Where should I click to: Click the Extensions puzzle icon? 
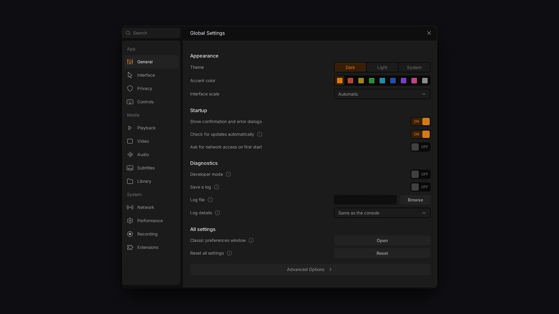tap(130, 247)
